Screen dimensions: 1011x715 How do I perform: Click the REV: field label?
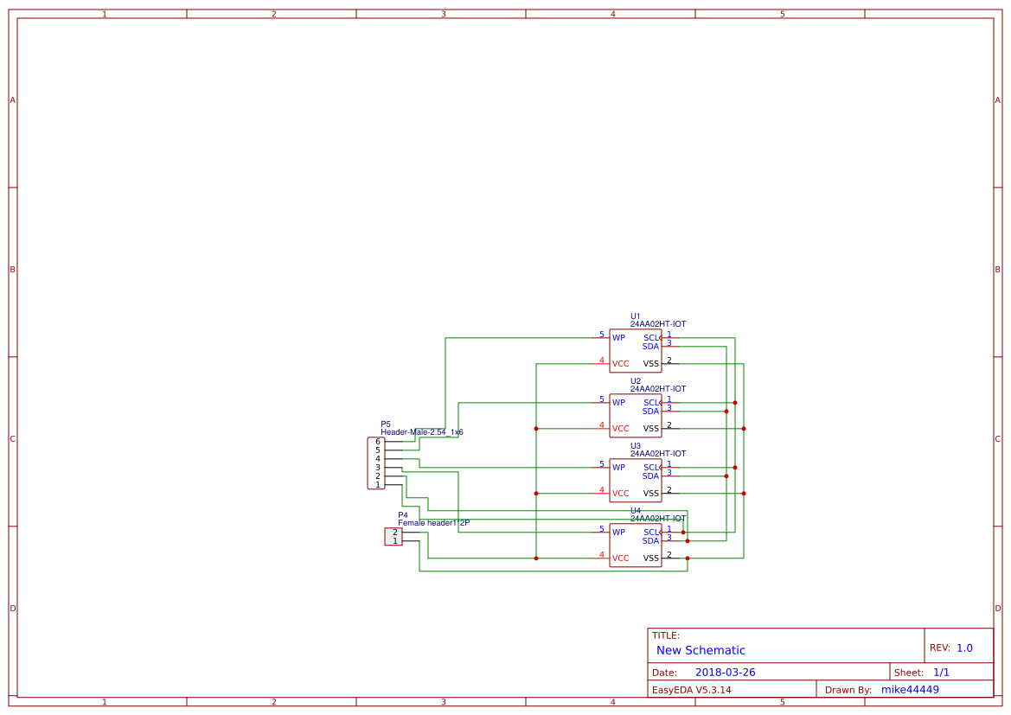point(939,648)
